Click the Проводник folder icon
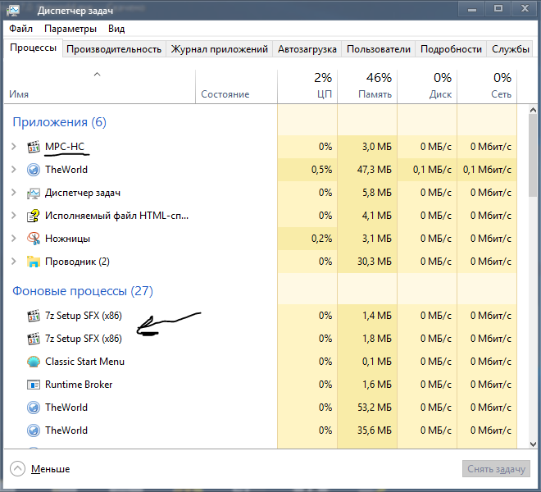This screenshot has height=492, width=541. click(34, 262)
